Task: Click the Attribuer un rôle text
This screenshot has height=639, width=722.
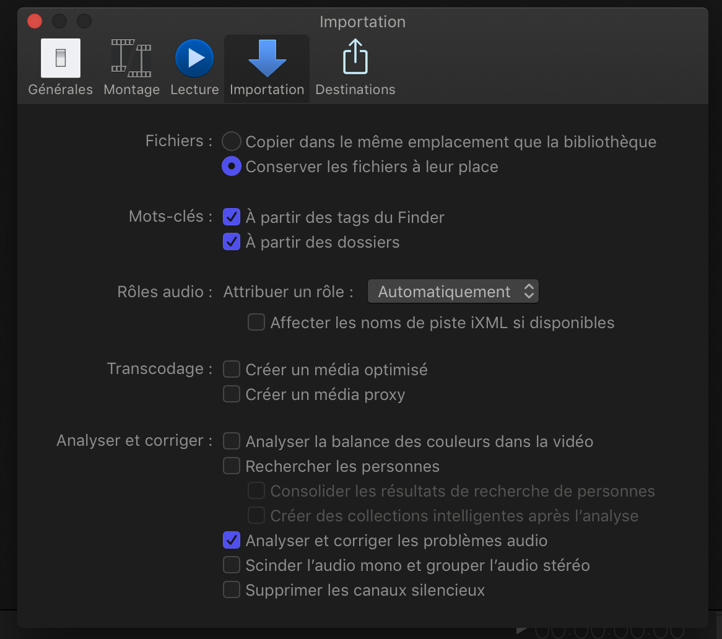Action: coord(289,292)
